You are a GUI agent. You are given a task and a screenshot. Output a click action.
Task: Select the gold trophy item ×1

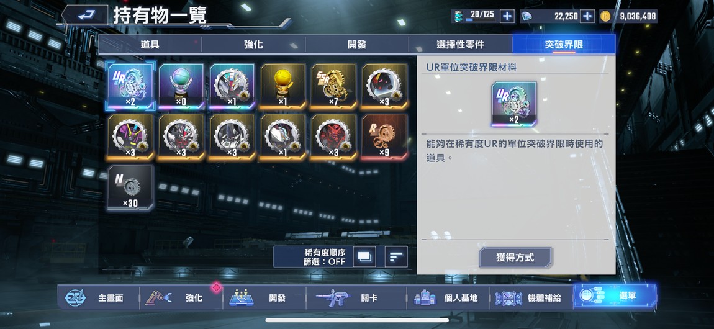click(x=282, y=86)
